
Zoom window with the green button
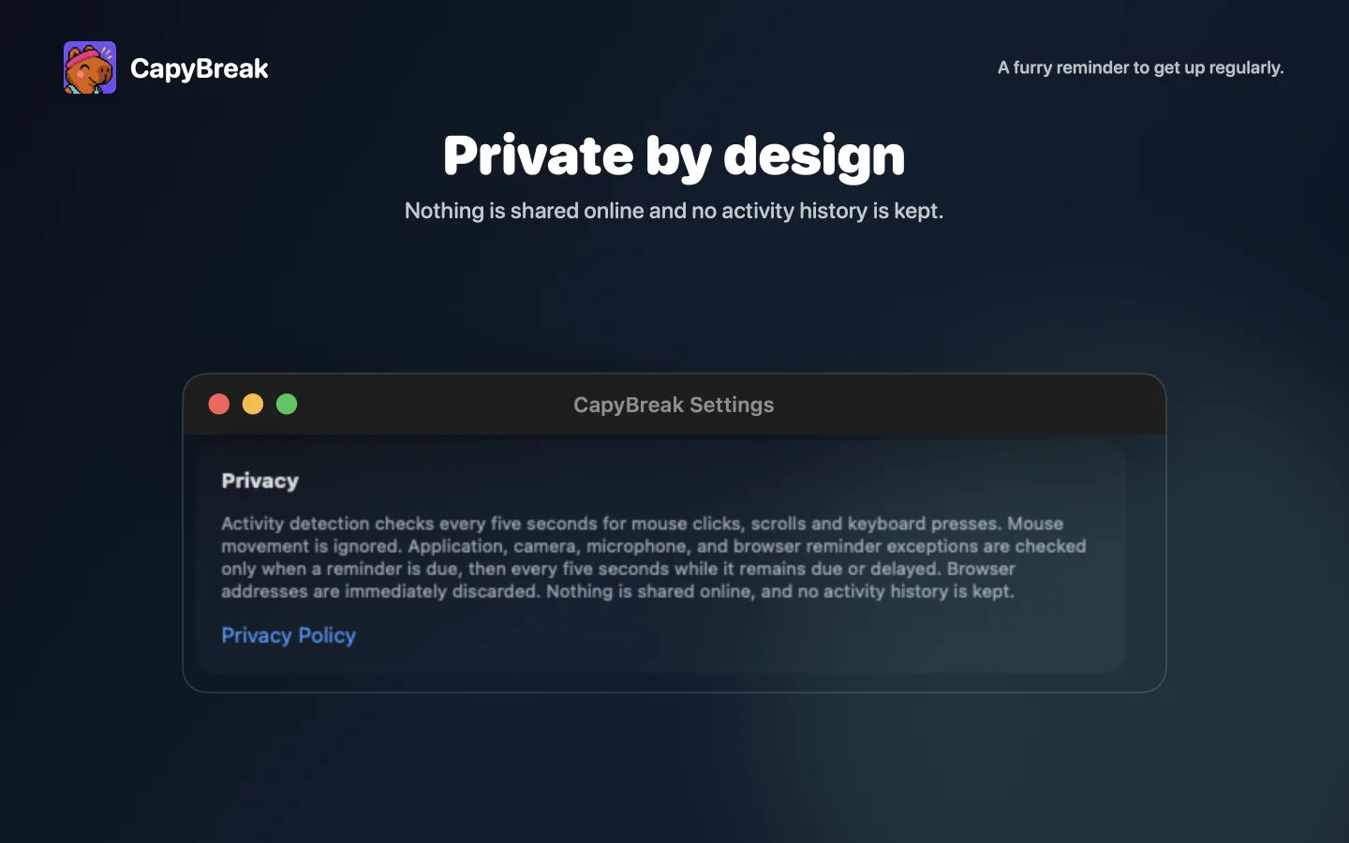[x=287, y=404]
